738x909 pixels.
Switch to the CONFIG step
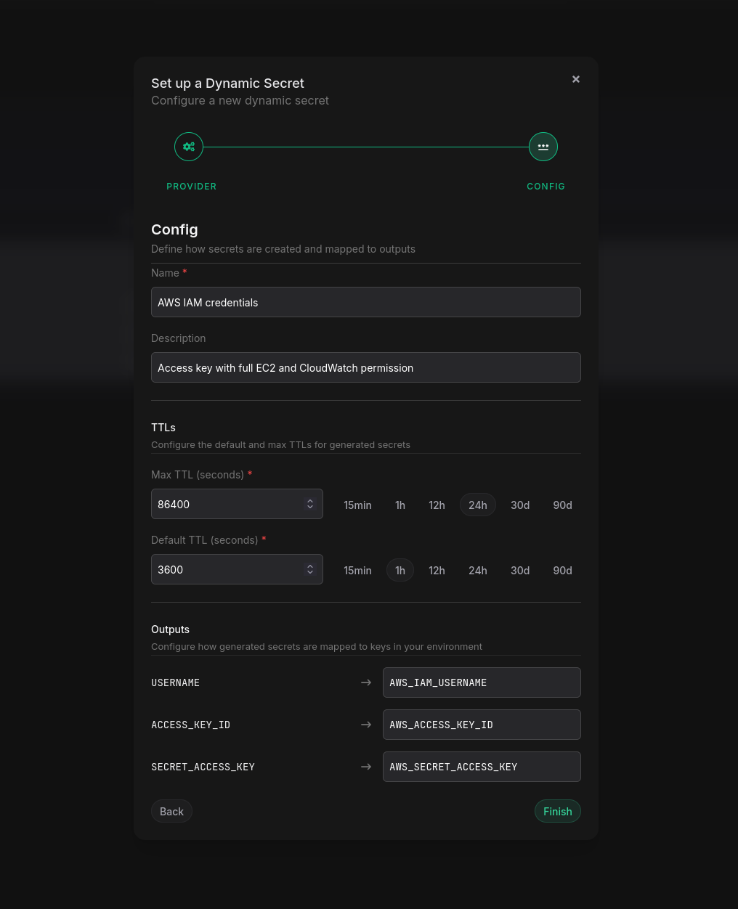(x=546, y=186)
